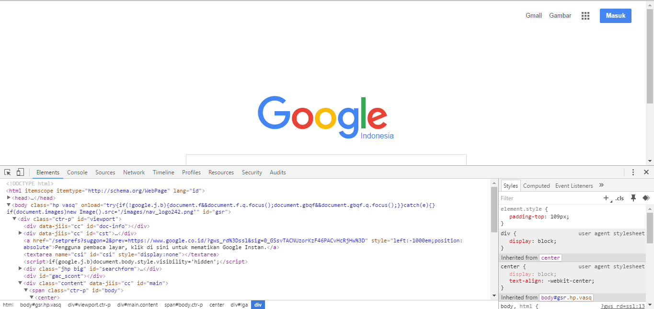Screen dimensions: 654x309
Task: Open the Gmail link
Action: pos(533,16)
